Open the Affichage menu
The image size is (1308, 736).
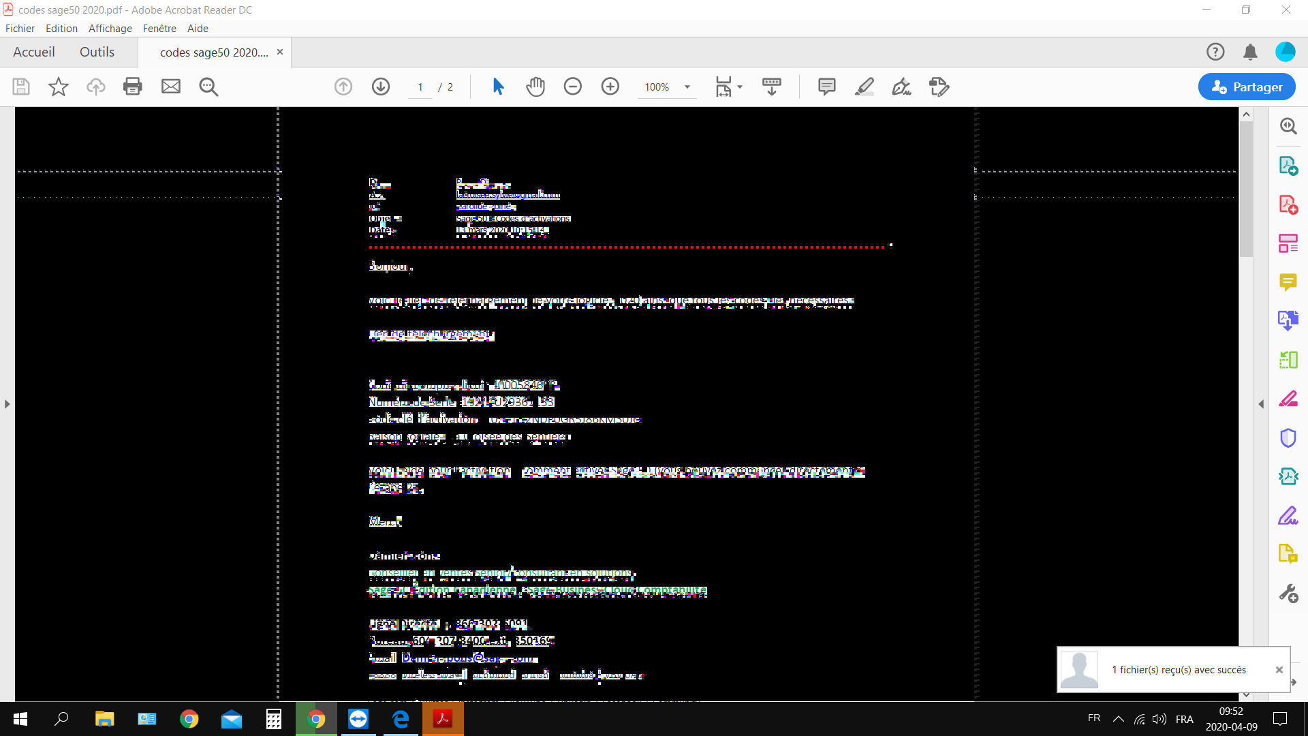(x=110, y=28)
